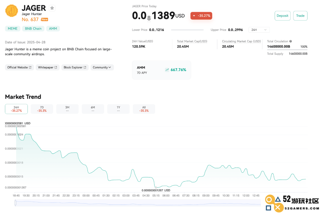This screenshot has height=214, width=322.
Task: Click 'Total Market Cap(USD)' label
Action: (192, 41)
